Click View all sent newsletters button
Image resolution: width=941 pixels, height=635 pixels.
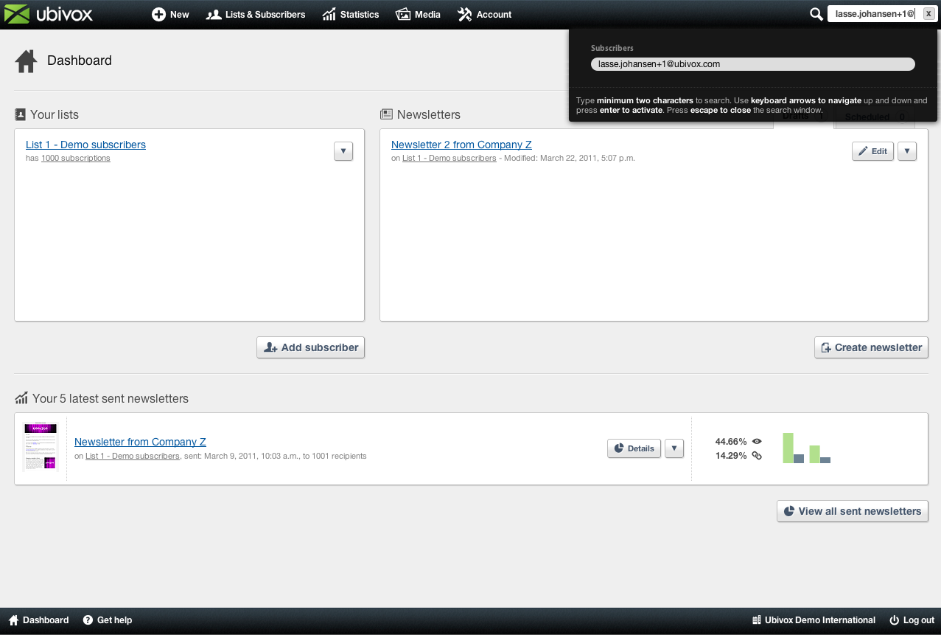[x=853, y=511]
